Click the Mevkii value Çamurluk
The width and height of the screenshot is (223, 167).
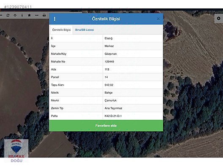pyautogui.click(x=111, y=100)
